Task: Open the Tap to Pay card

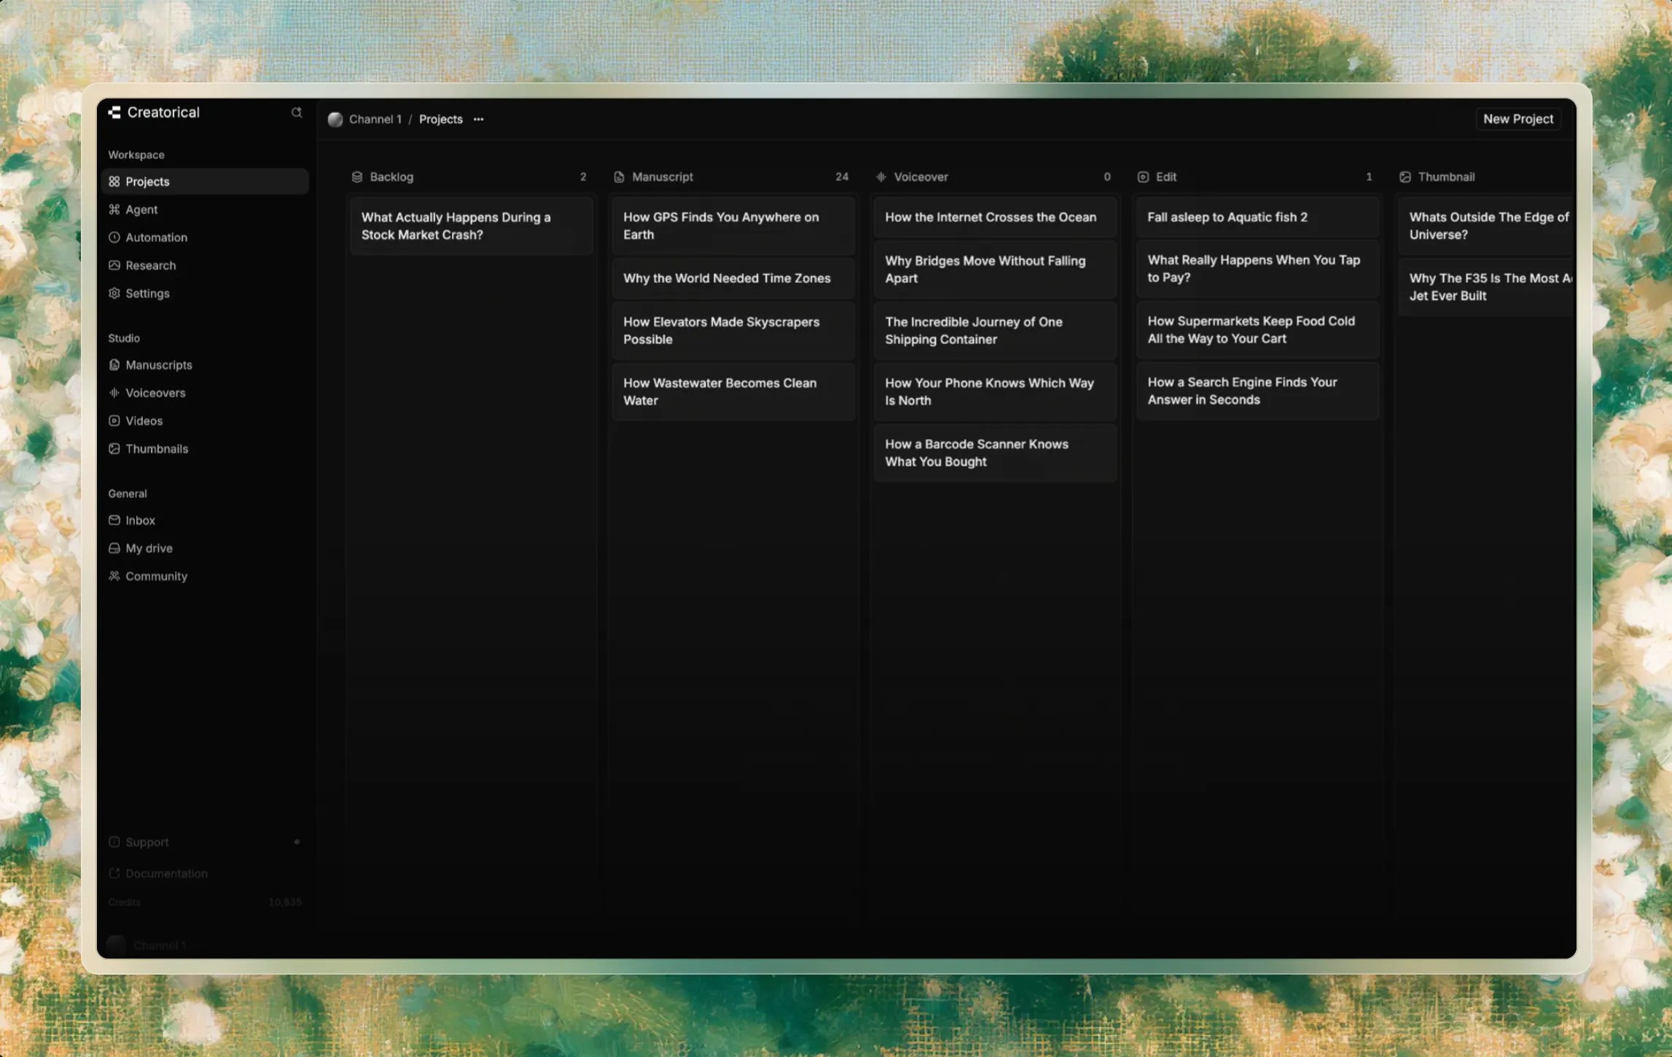Action: pyautogui.click(x=1257, y=269)
